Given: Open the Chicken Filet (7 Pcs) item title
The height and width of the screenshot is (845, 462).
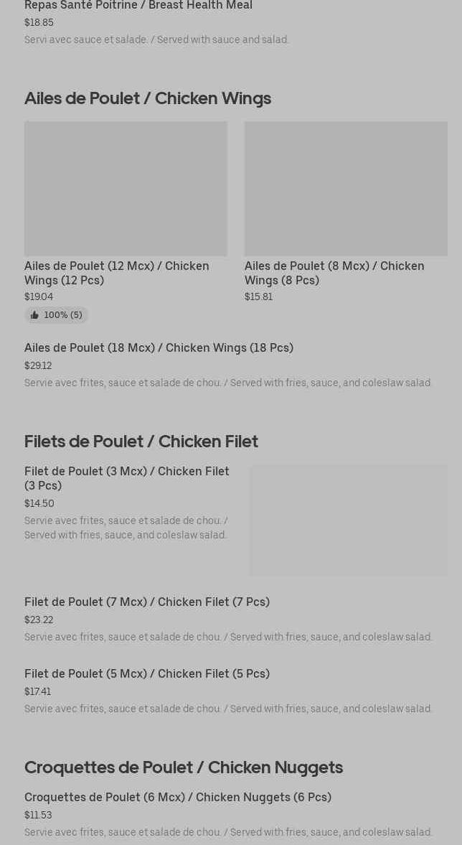Looking at the screenshot, I should tap(147, 602).
